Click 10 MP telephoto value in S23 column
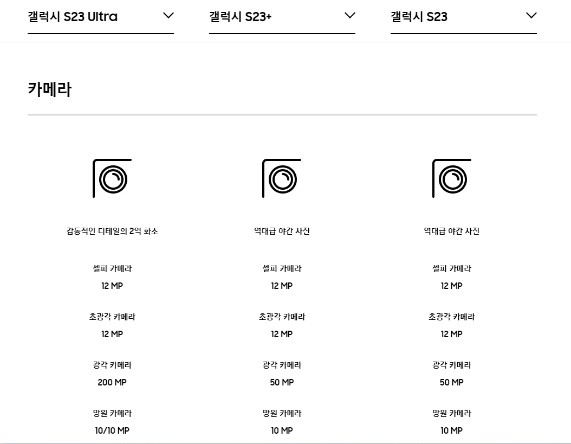The image size is (571, 444). pyautogui.click(x=452, y=430)
